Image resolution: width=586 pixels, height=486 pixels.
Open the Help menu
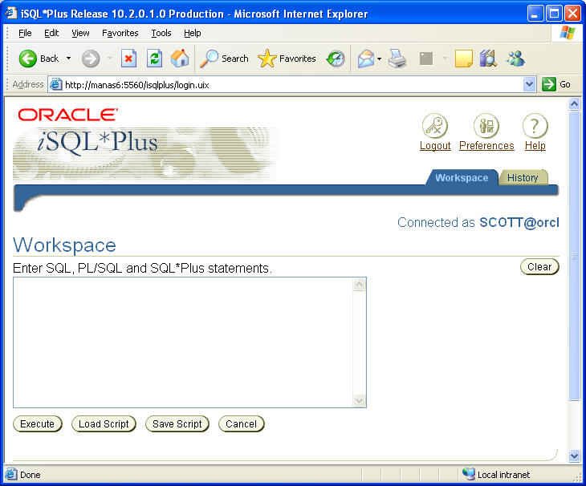[x=193, y=33]
